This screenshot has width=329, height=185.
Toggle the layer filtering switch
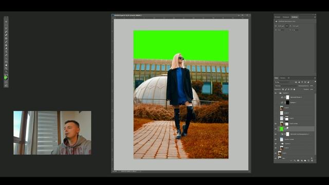[315, 82]
